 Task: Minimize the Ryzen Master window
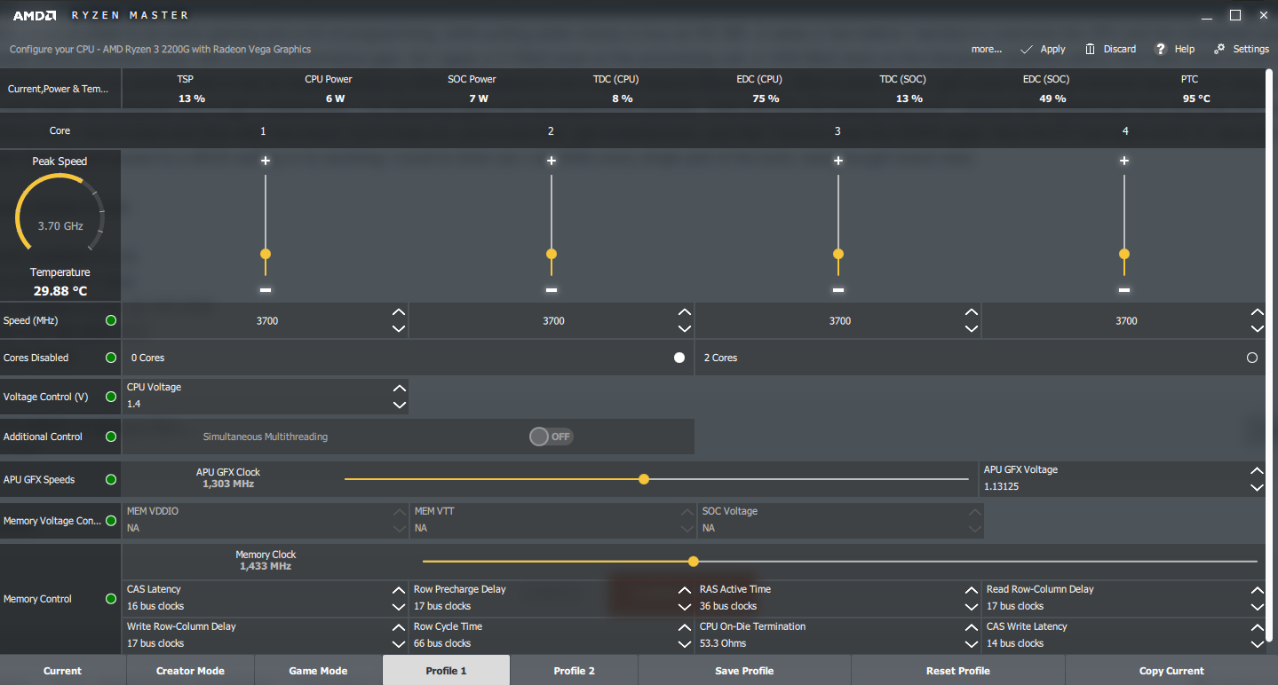(1205, 16)
